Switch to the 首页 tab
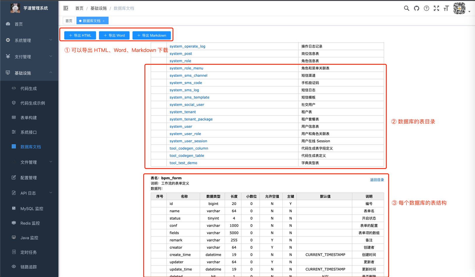This screenshot has height=277, width=475. click(69, 21)
